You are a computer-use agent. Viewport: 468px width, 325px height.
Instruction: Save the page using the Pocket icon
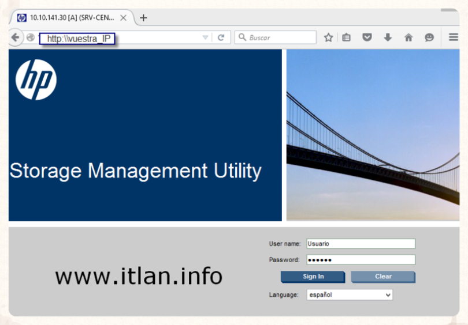[367, 37]
